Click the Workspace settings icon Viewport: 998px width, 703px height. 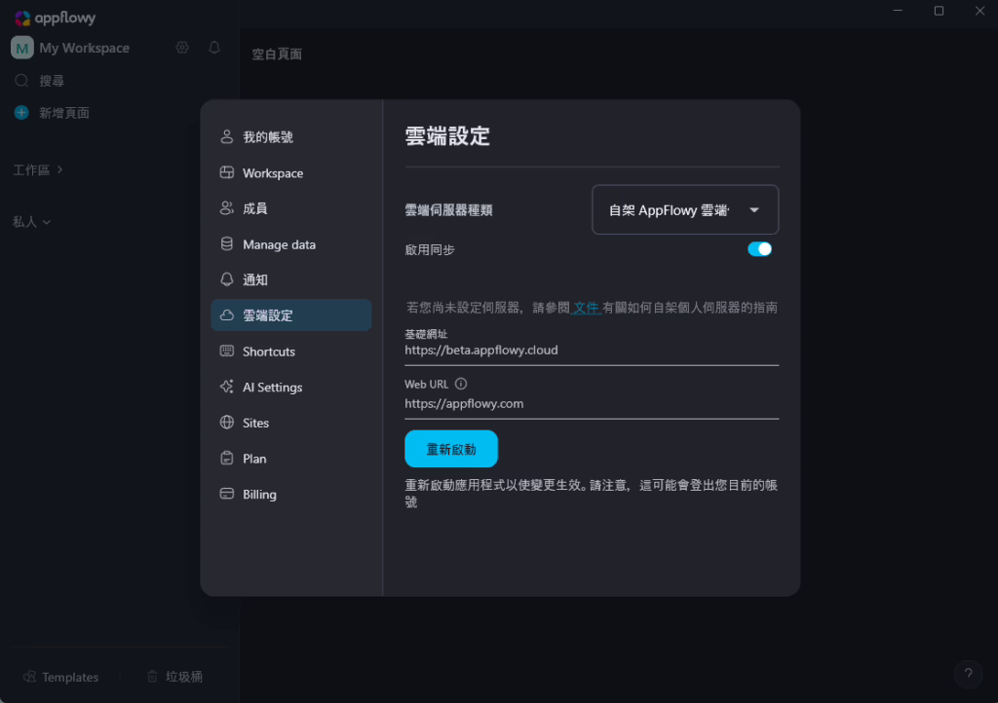click(226, 173)
